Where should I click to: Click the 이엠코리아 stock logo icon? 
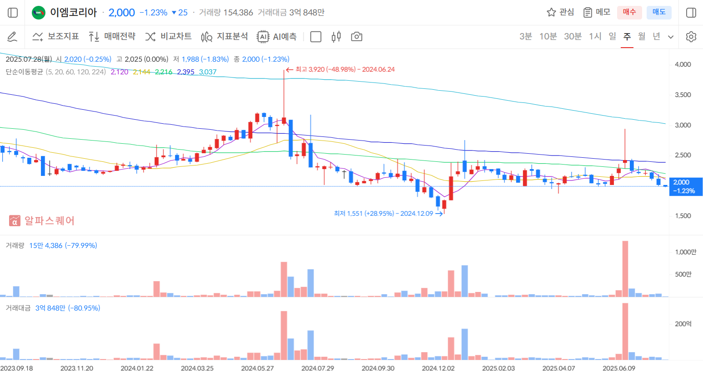[x=39, y=13]
